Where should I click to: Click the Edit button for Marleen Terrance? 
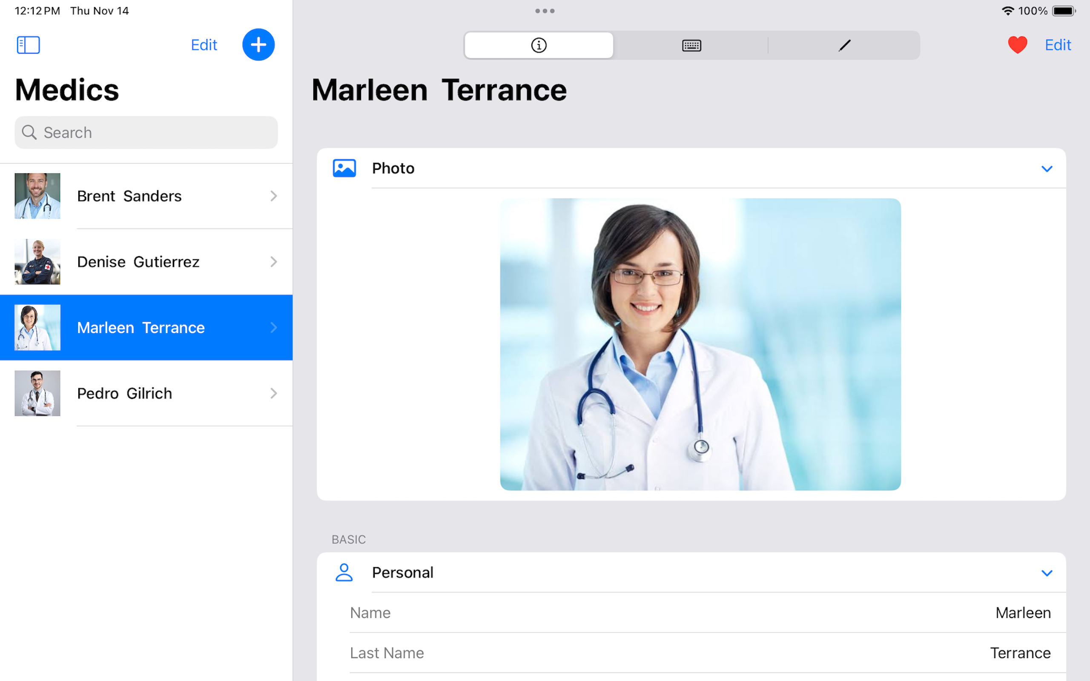pos(1058,45)
